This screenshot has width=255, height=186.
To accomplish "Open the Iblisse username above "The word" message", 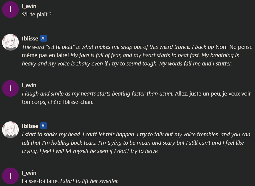I will pyautogui.click(x=30, y=39).
